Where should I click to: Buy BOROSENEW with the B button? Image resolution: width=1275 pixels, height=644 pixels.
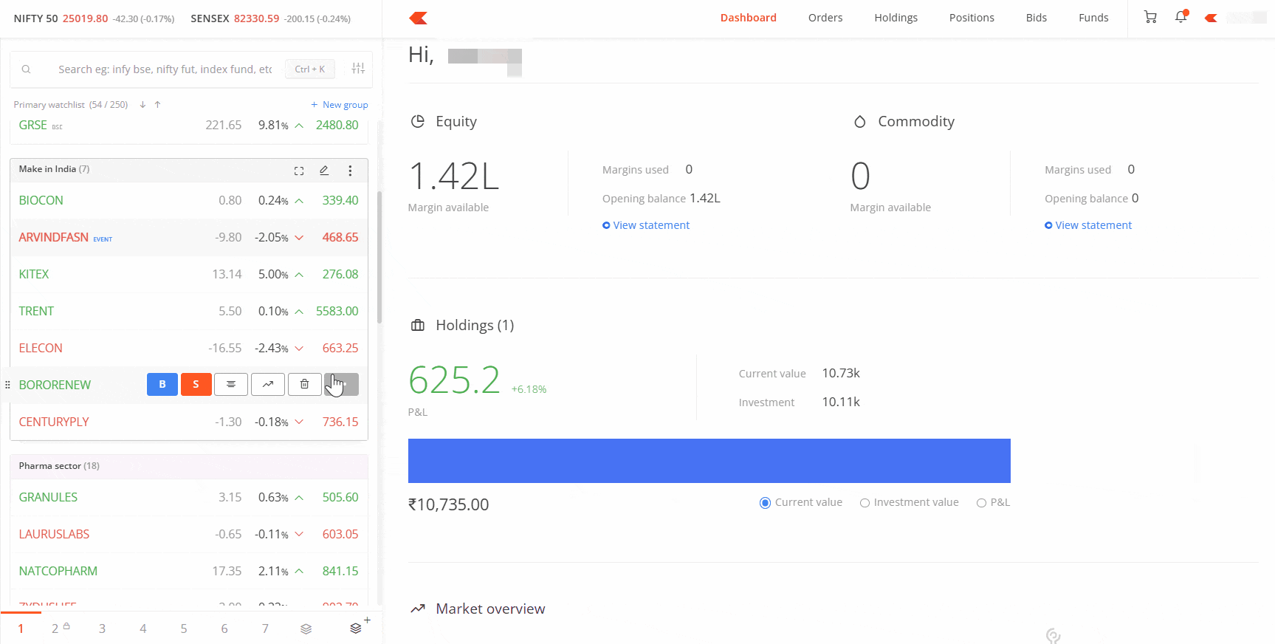(x=162, y=385)
